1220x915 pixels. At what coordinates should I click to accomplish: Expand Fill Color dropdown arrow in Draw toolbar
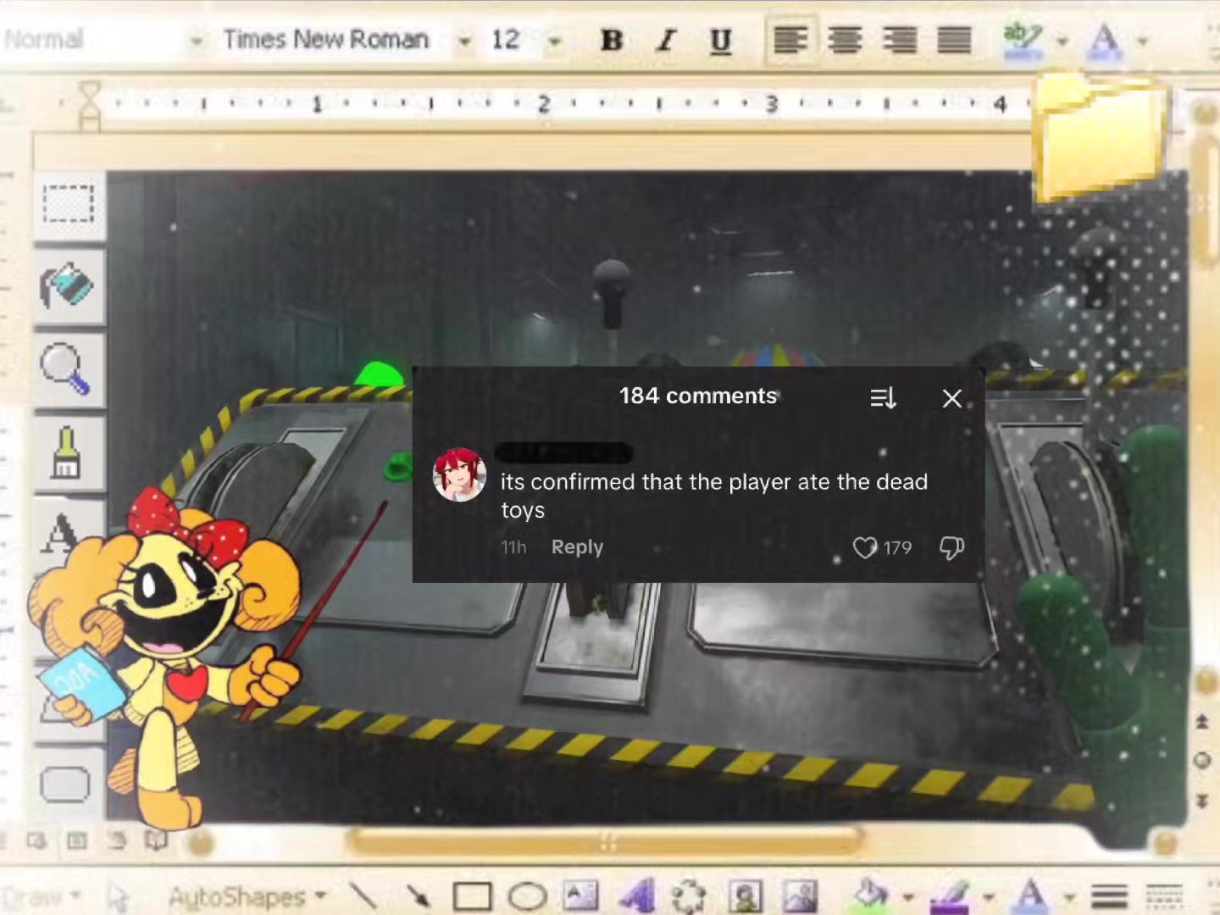point(908,897)
